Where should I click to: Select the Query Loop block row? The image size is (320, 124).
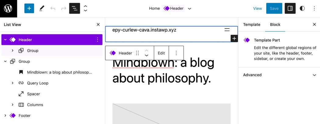[52, 83]
